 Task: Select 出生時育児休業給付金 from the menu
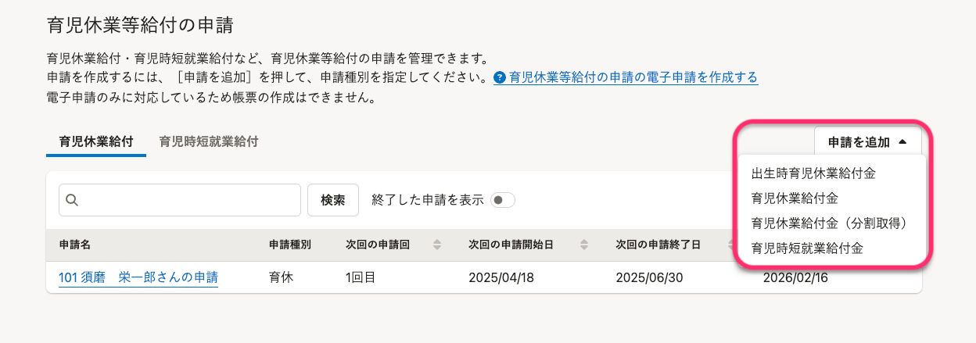[813, 173]
